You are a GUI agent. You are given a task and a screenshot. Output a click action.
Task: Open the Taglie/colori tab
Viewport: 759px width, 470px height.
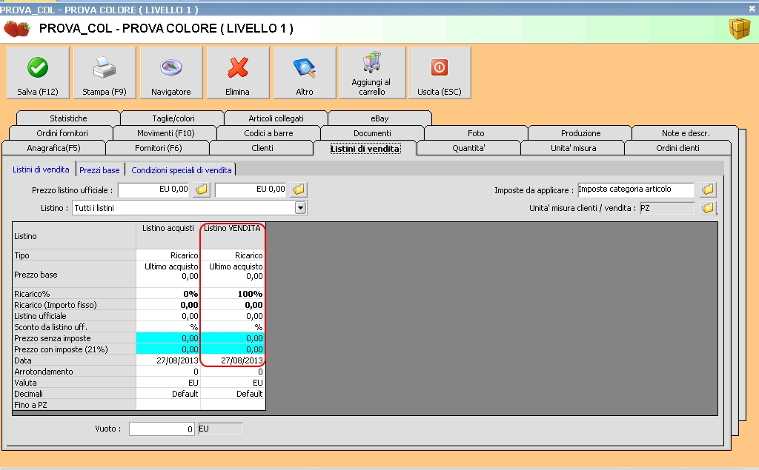click(x=173, y=118)
